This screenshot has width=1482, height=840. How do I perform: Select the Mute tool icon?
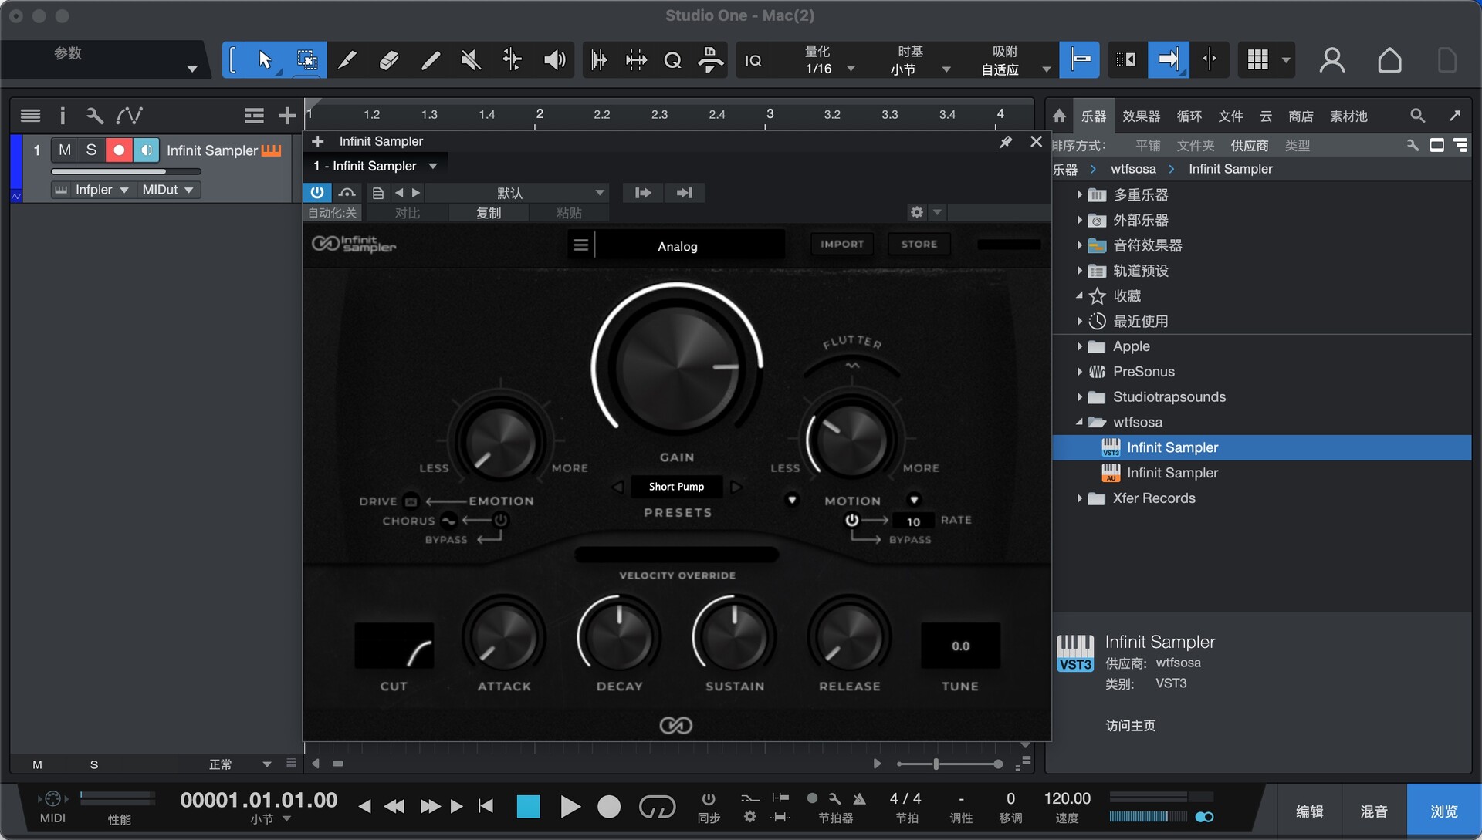pos(471,59)
